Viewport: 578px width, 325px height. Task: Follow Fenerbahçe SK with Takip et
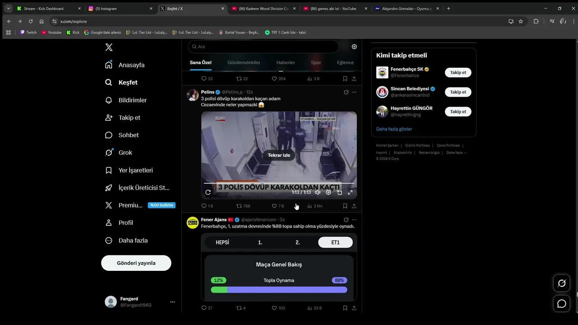[x=458, y=73]
